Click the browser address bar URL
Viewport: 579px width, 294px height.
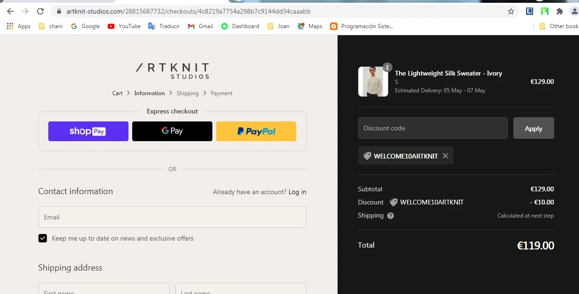click(x=188, y=11)
